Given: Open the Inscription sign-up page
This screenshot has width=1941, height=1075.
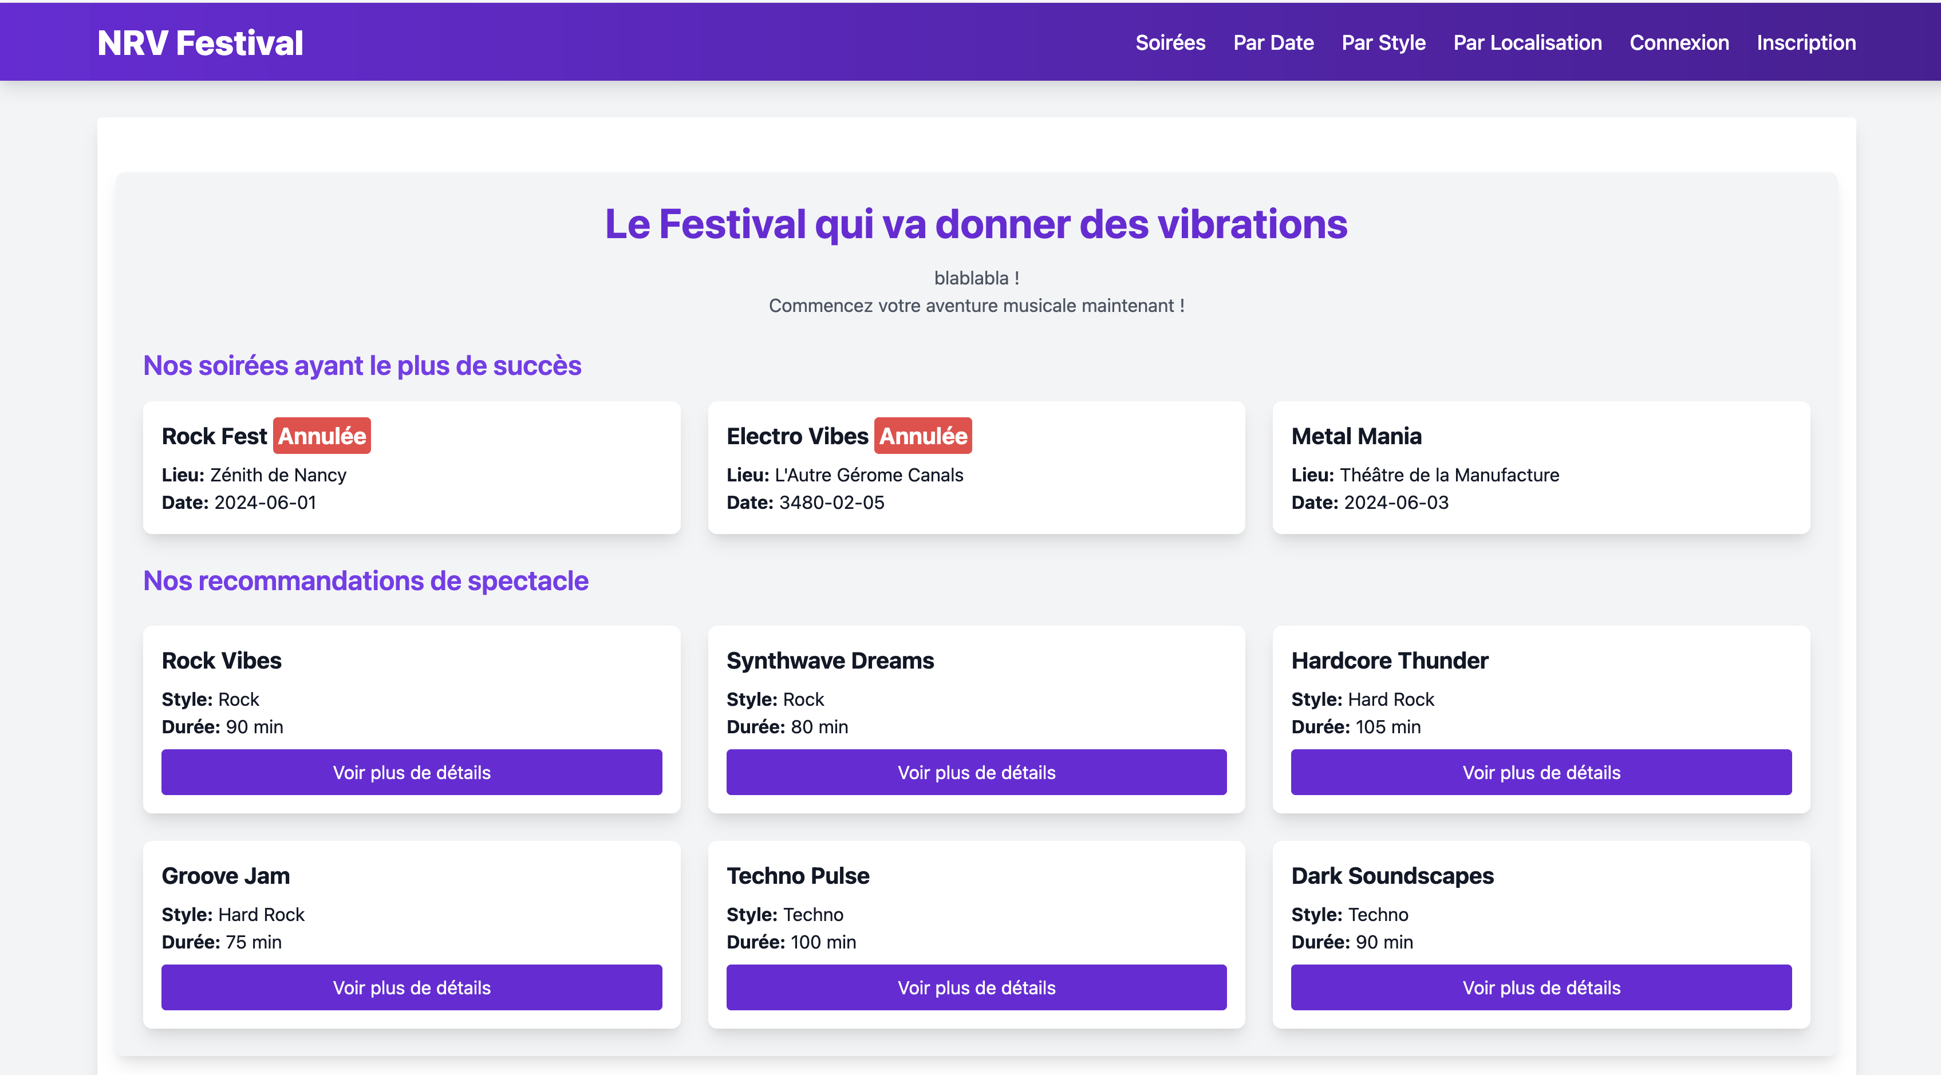Looking at the screenshot, I should pyautogui.click(x=1806, y=43).
